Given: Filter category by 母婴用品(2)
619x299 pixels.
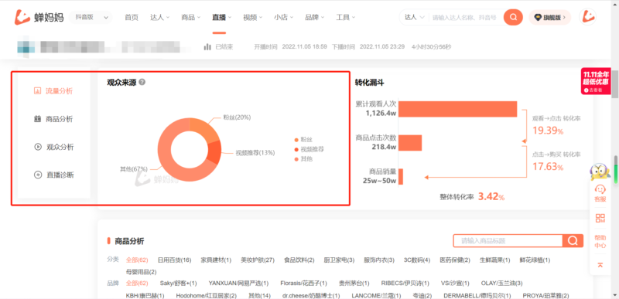Looking at the screenshot, I should coord(142,272).
